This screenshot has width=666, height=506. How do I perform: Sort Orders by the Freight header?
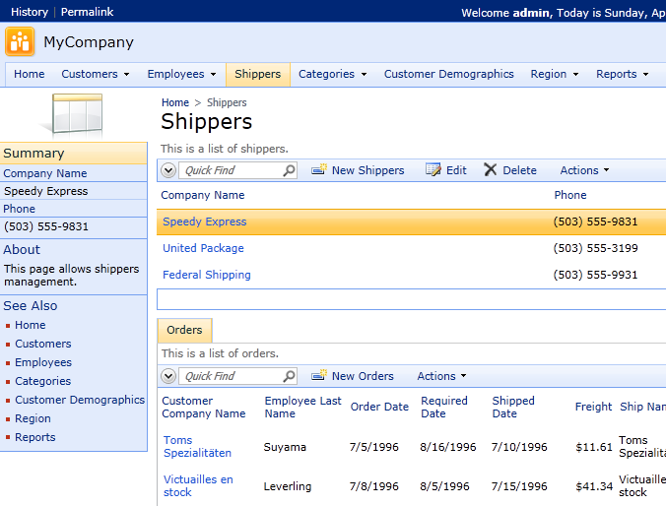pyautogui.click(x=593, y=407)
